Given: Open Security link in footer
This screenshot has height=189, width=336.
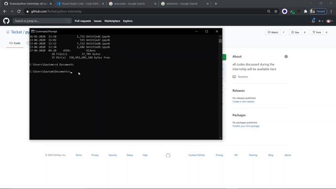Looking at the screenshot, I should point(112,155).
